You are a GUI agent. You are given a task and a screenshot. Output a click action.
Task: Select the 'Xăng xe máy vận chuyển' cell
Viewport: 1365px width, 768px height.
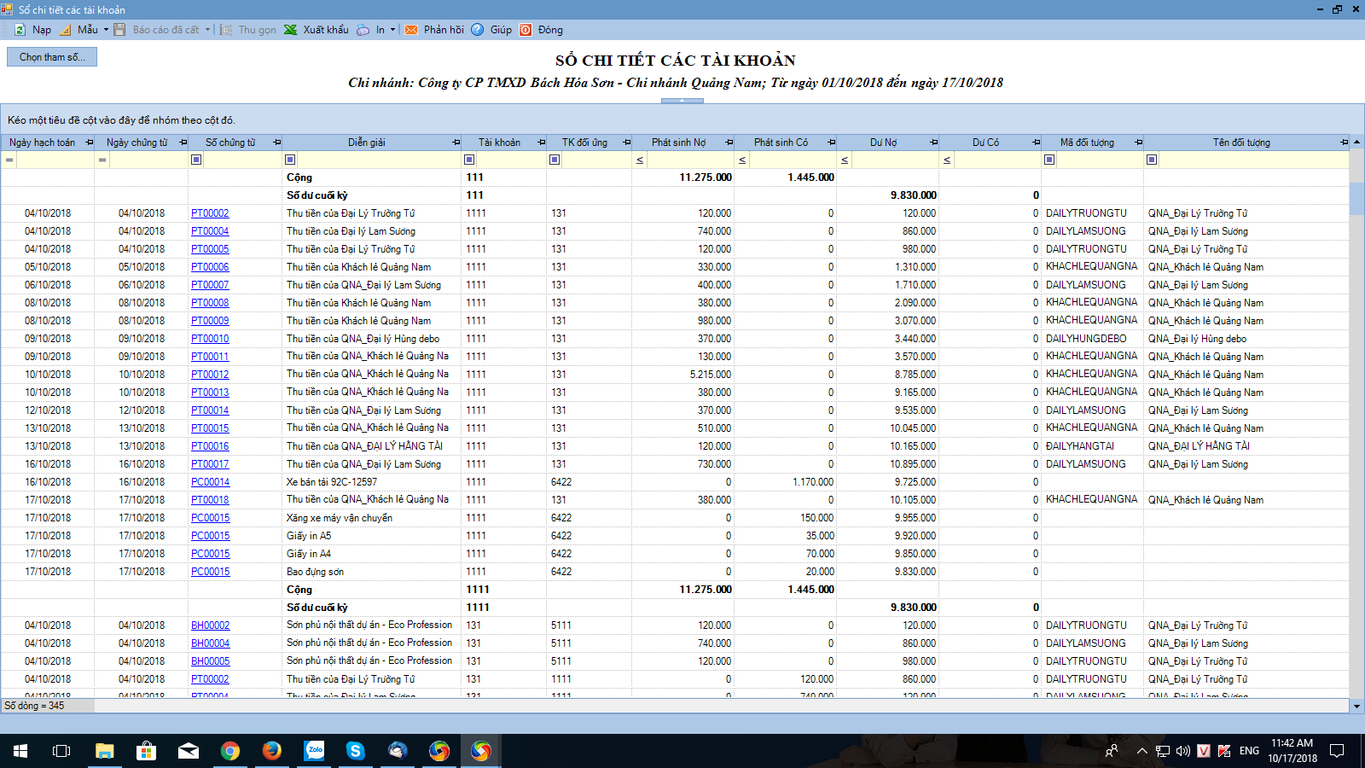372,518
